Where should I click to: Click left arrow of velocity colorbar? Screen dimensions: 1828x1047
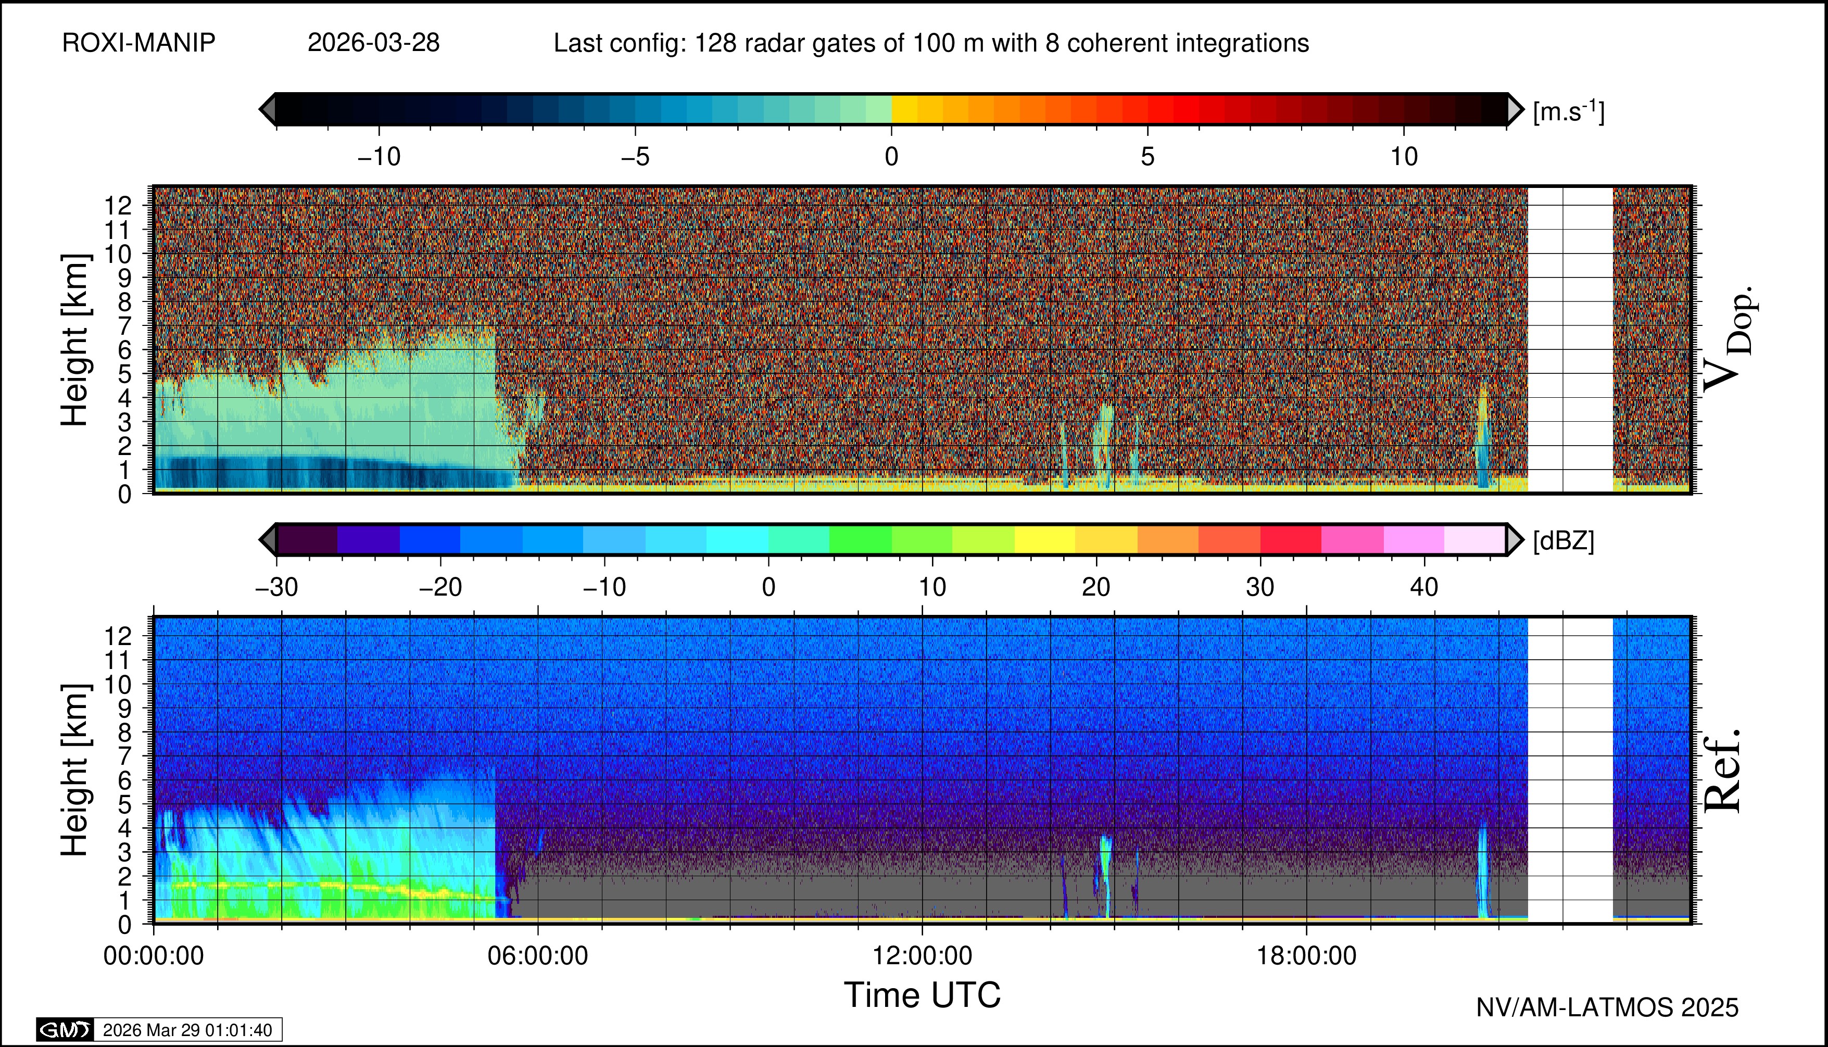(x=268, y=109)
